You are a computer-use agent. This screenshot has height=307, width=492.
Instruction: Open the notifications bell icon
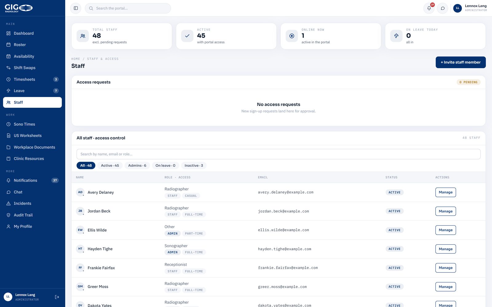click(429, 8)
